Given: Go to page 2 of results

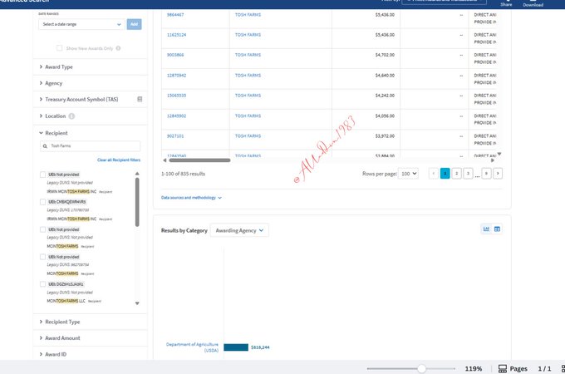Looking at the screenshot, I should click(x=456, y=174).
